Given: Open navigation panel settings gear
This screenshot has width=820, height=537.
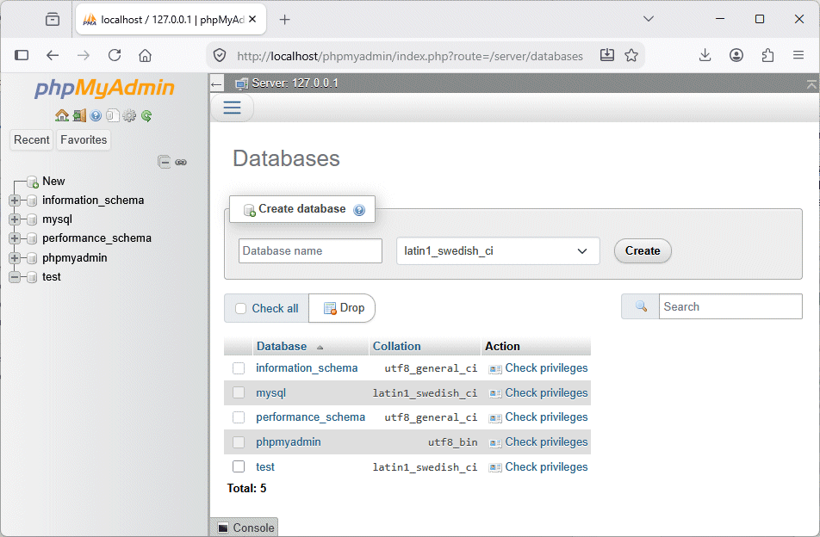Looking at the screenshot, I should pos(129,115).
